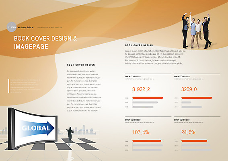This screenshot has width=228, height=161.
Task: Click the gray SYSTEM circle badge
Action: [12, 27]
